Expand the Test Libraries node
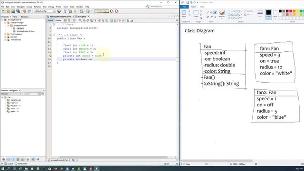Image resolution: width=304 pixels, height=171 pixels. [x=5, y=40]
